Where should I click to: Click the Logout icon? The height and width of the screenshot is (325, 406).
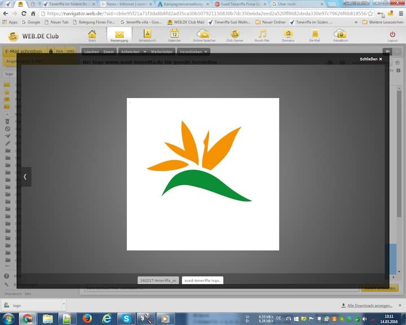[392, 36]
